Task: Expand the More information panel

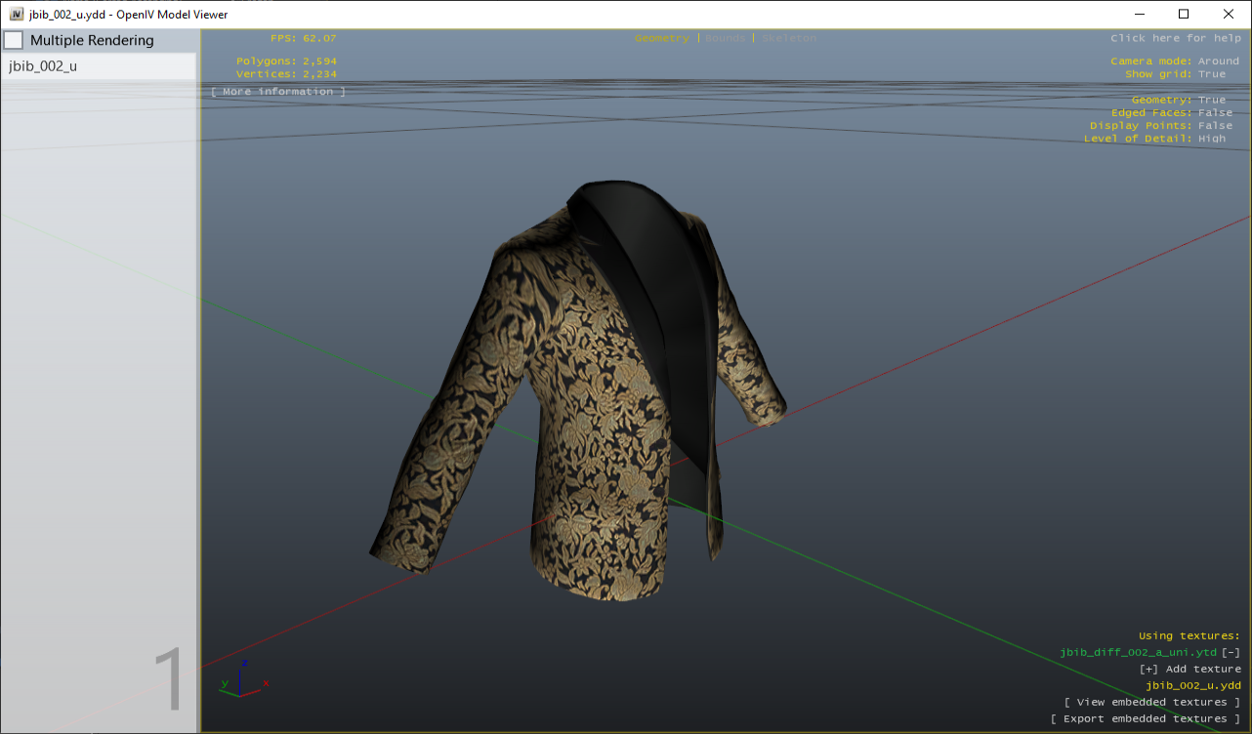Action: 277,91
